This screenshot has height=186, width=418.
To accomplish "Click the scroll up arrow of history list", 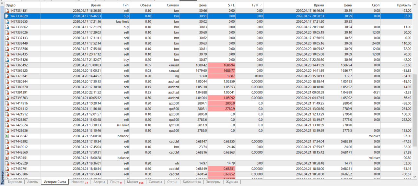I will [415, 5].
